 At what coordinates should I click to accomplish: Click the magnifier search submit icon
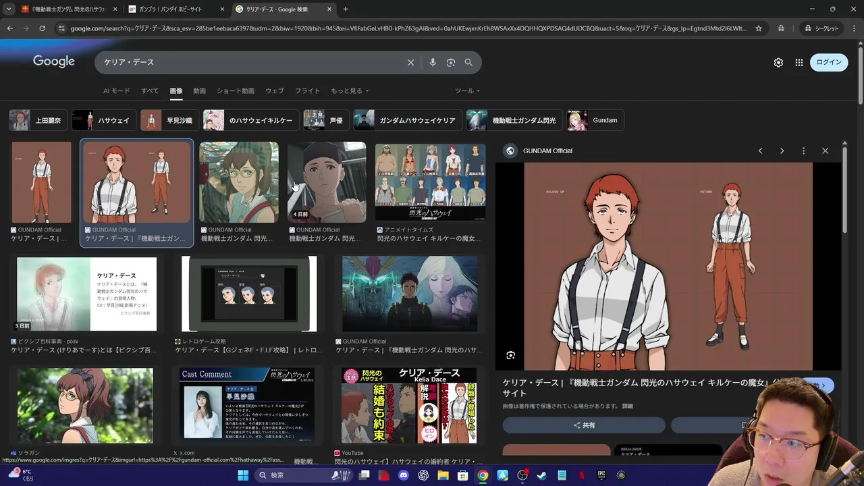pos(468,62)
